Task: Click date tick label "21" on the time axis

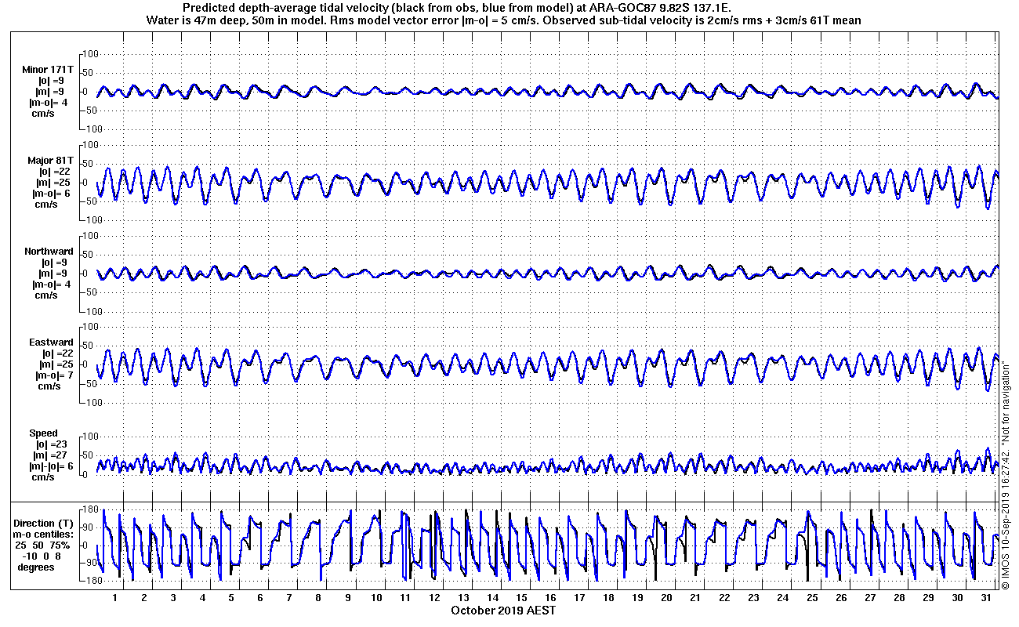Action: [x=695, y=598]
